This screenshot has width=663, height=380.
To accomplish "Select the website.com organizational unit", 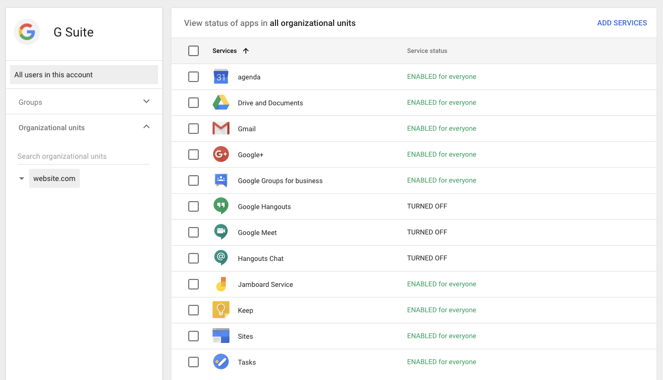I will 54,178.
